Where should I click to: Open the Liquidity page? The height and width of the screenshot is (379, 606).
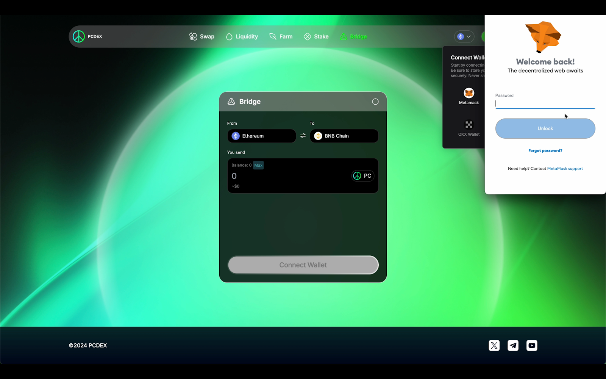coord(242,36)
